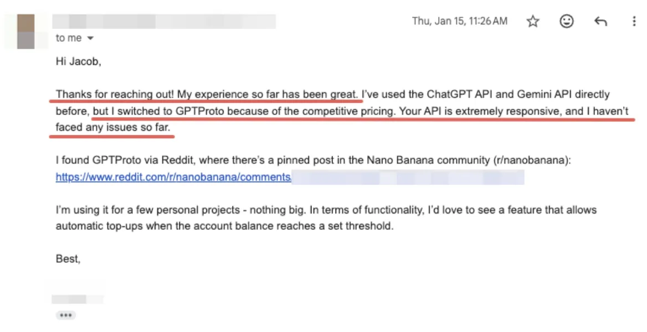Click the 'Best,' sign-off text
Screen dimensions: 647x332
[x=68, y=258]
